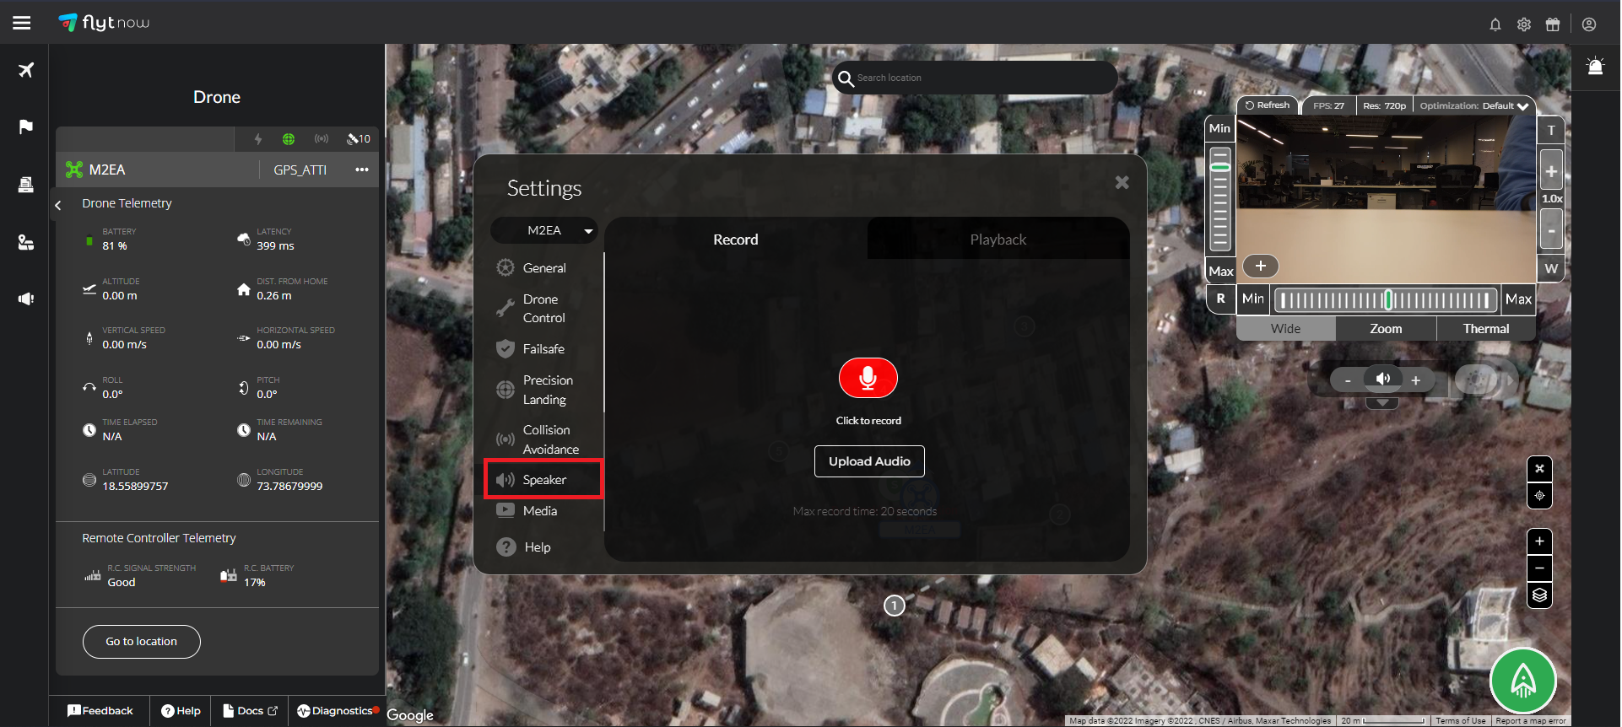Select the Wide camera mode
Screen dimensions: 1622x727
[1285, 329]
